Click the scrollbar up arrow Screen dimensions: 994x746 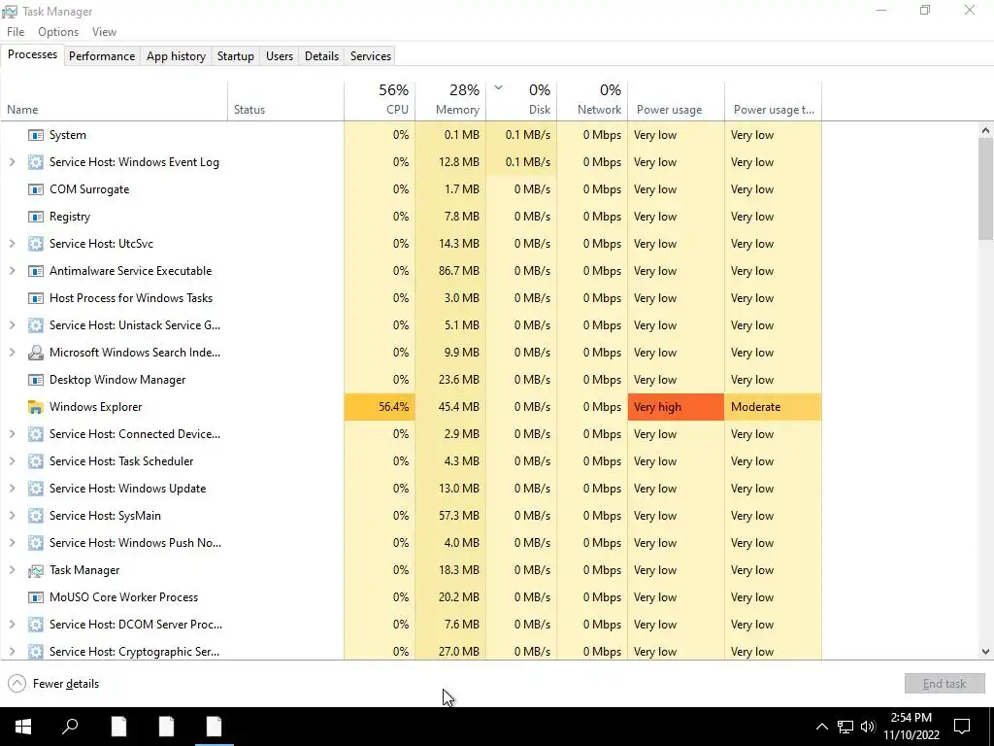985,131
